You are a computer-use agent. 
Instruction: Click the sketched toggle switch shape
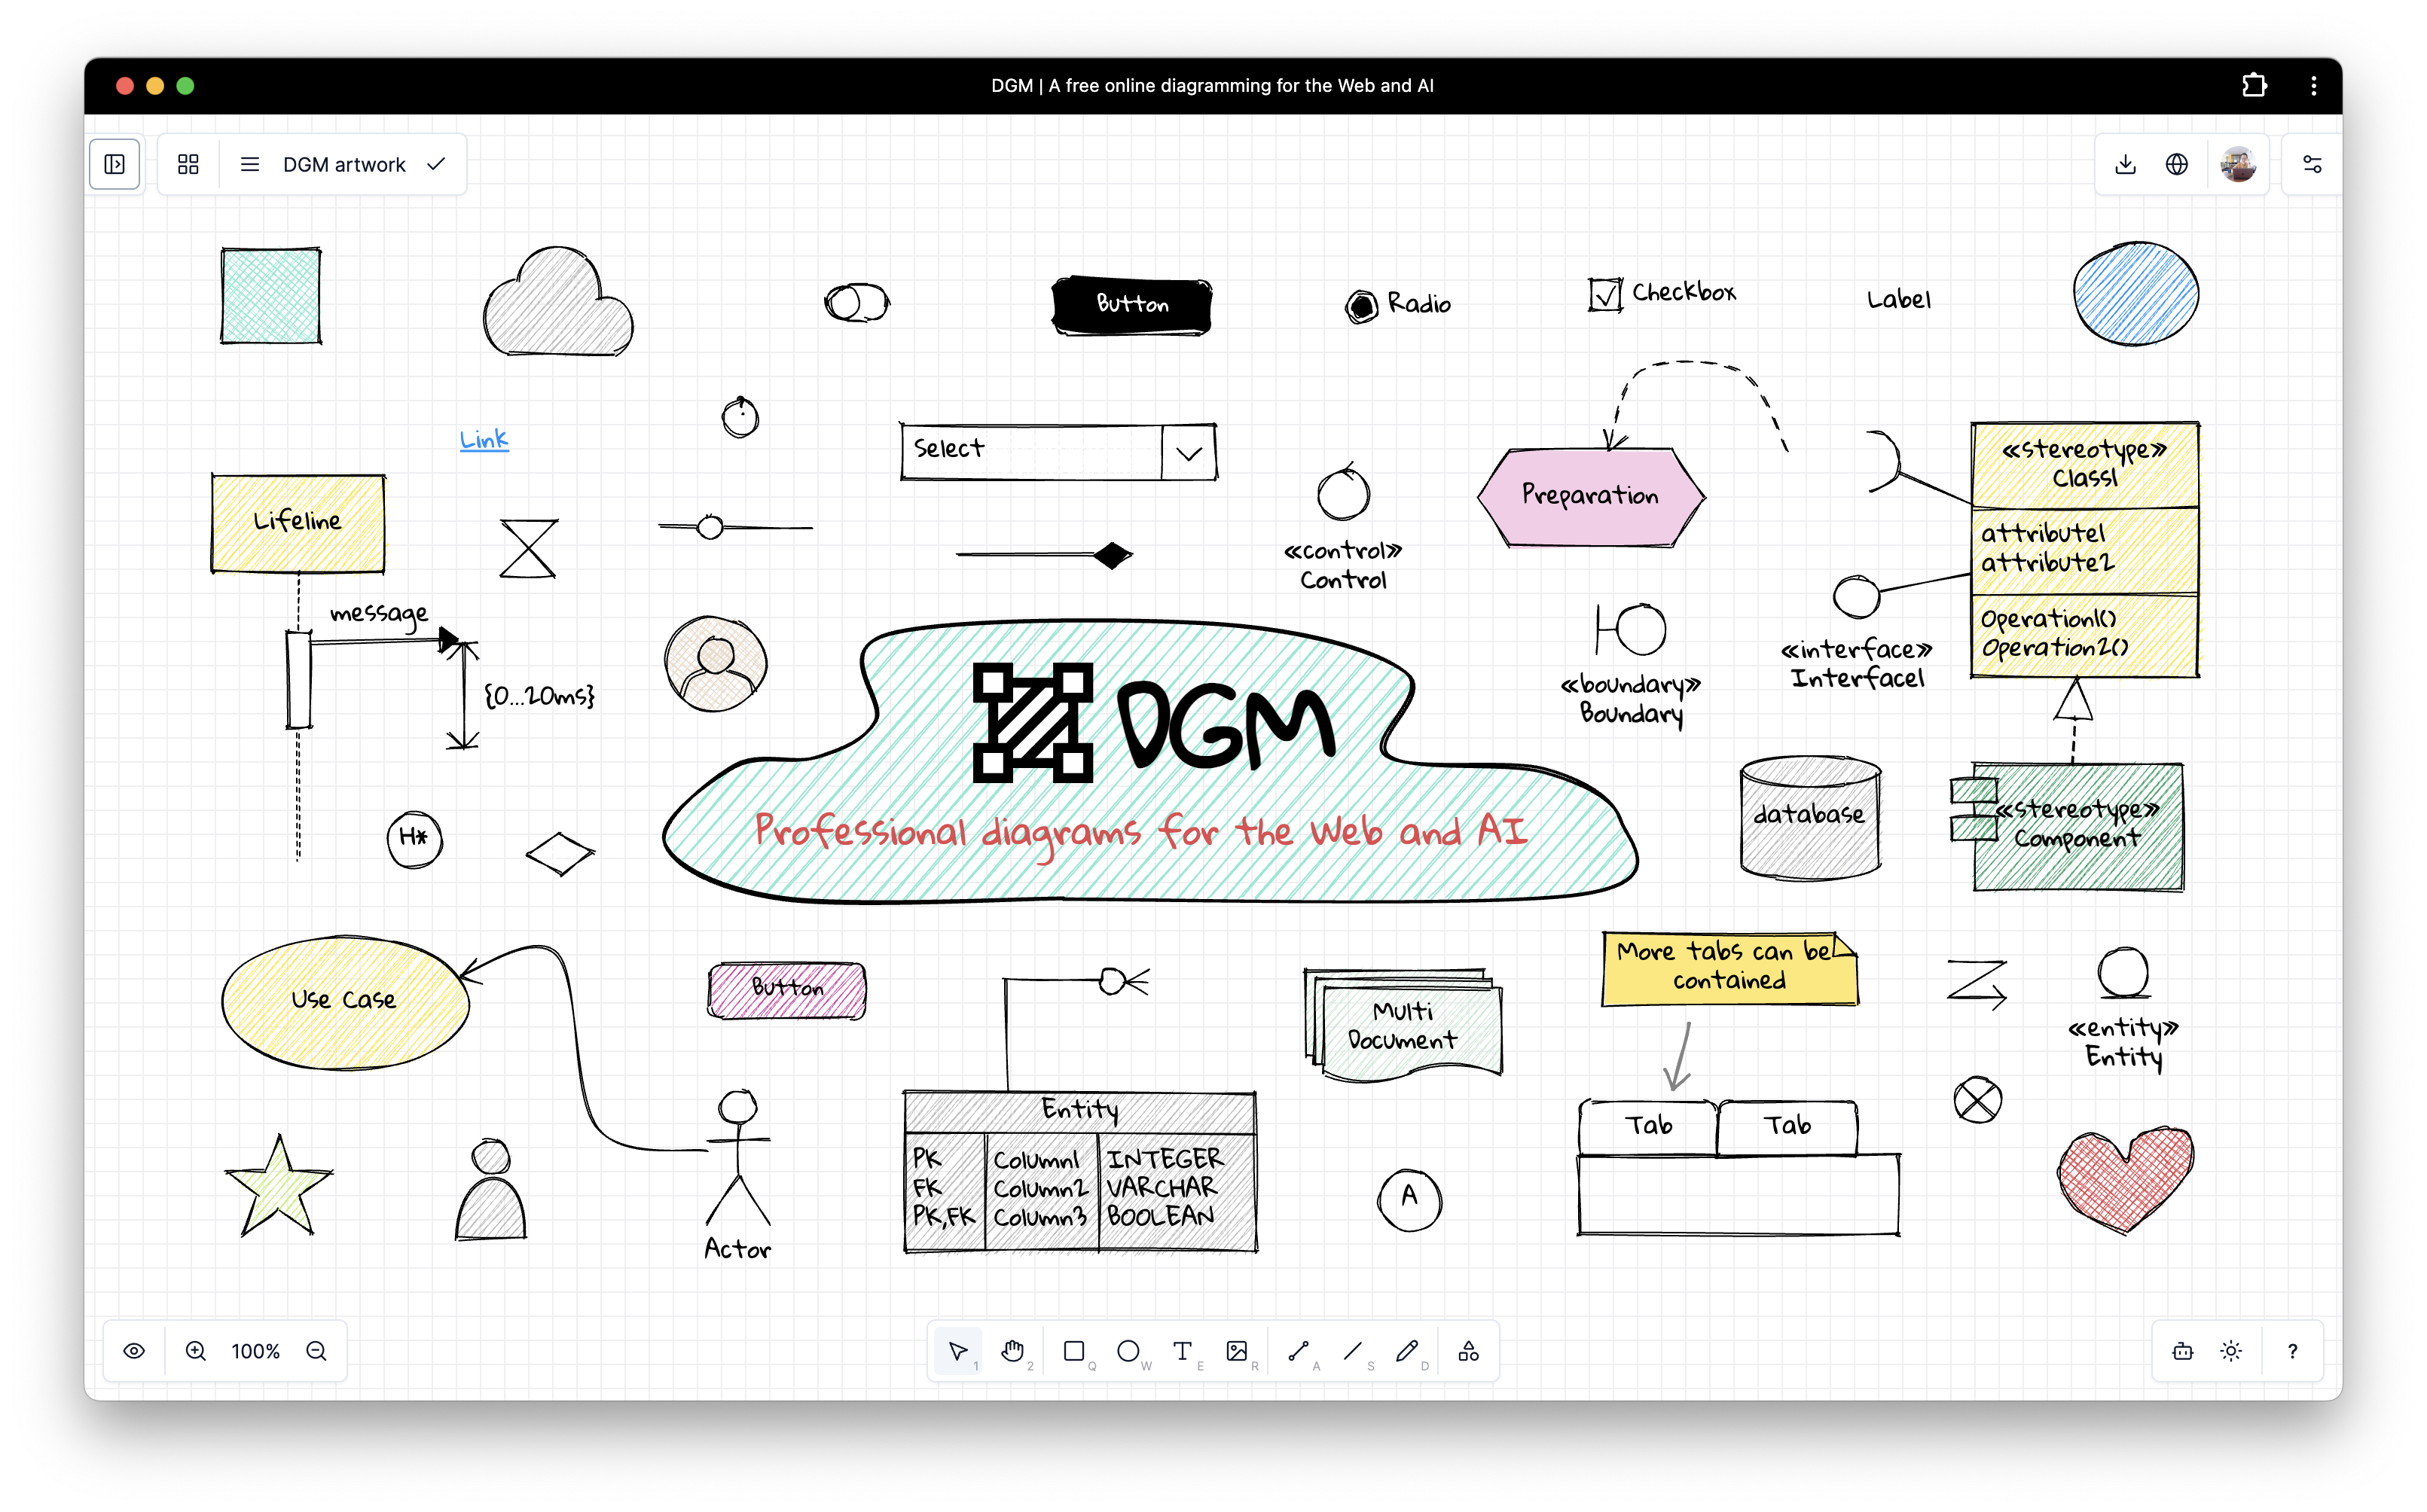857,302
